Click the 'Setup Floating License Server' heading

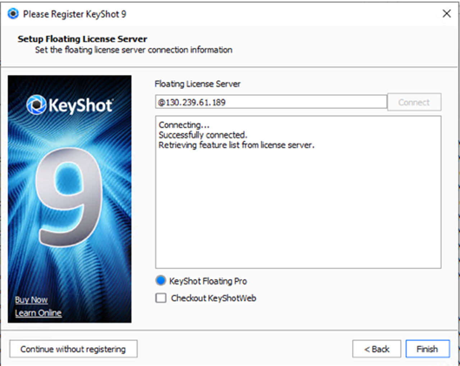point(82,39)
